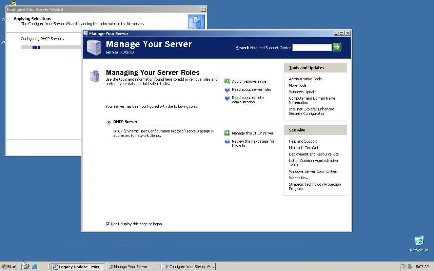434x271 pixels.
Task: Click the help icon beside Read about server roles
Action: coord(227,90)
